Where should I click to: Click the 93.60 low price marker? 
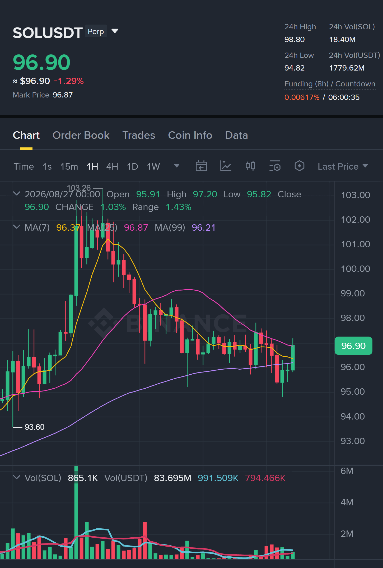[35, 427]
